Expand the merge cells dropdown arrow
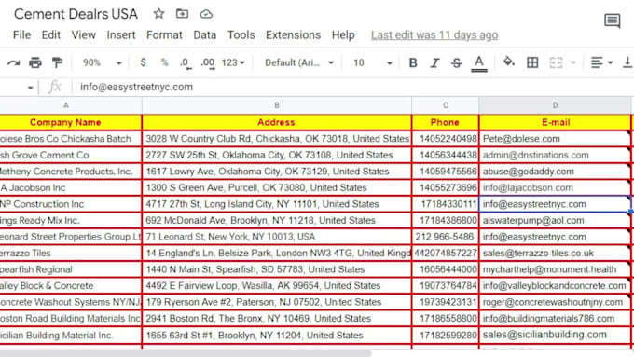Screen dimensions: 634x357 (572, 62)
